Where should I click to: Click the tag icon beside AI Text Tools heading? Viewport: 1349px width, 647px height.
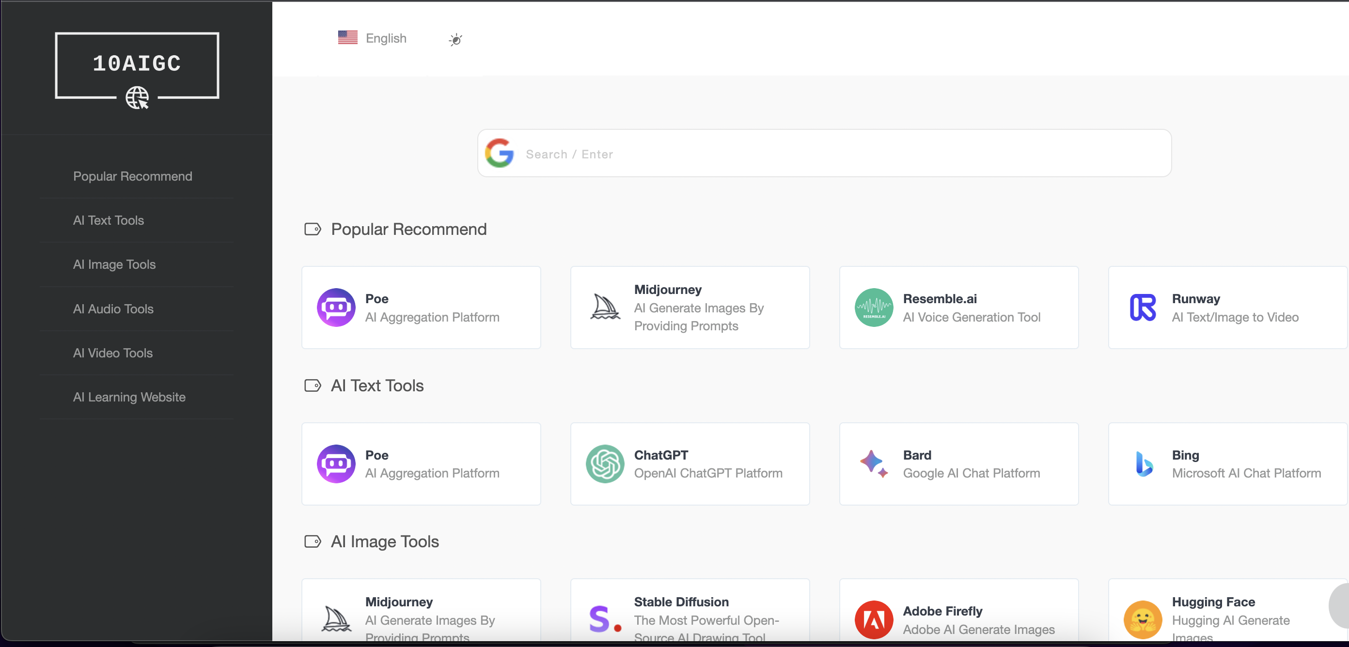point(313,386)
